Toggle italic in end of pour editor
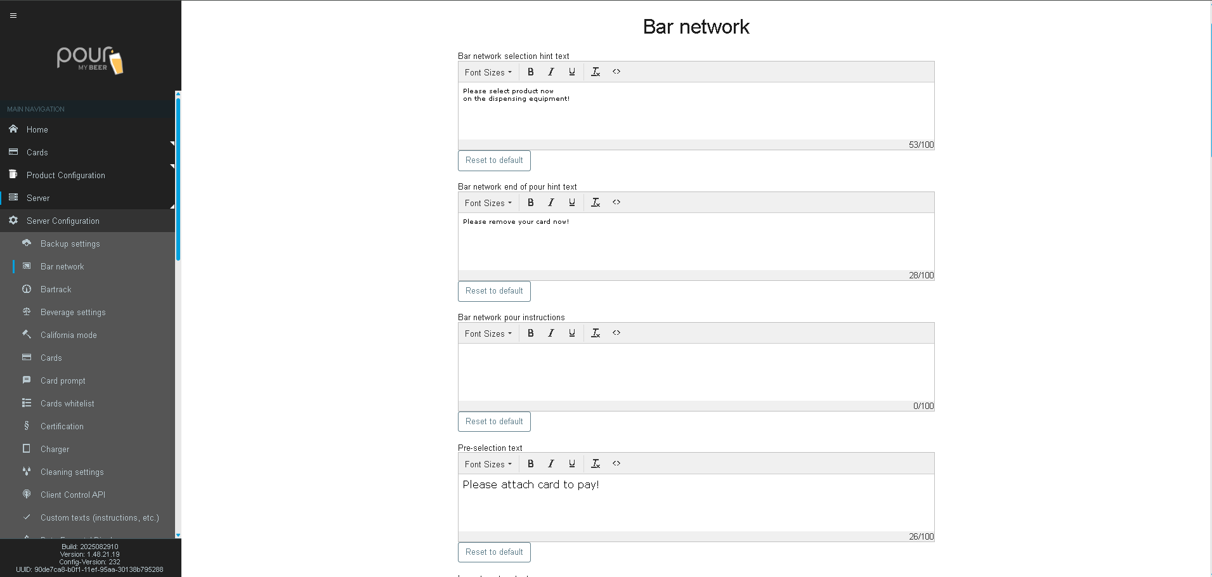 click(x=551, y=203)
